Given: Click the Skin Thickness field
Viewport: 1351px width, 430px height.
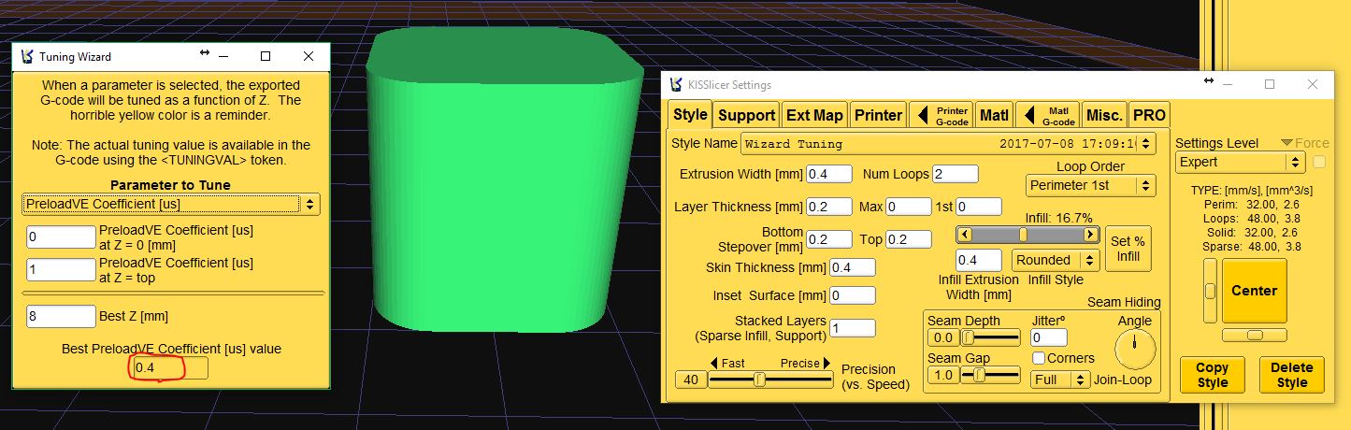Looking at the screenshot, I should click(853, 267).
